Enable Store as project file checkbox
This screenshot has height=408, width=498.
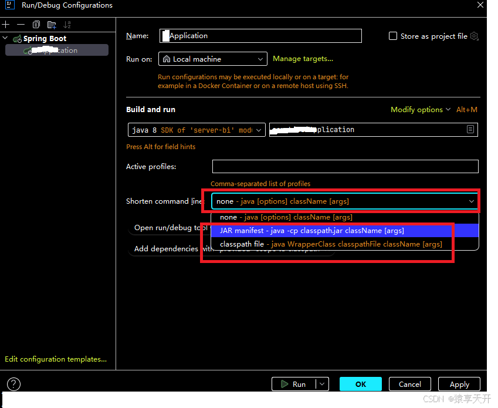pyautogui.click(x=393, y=36)
